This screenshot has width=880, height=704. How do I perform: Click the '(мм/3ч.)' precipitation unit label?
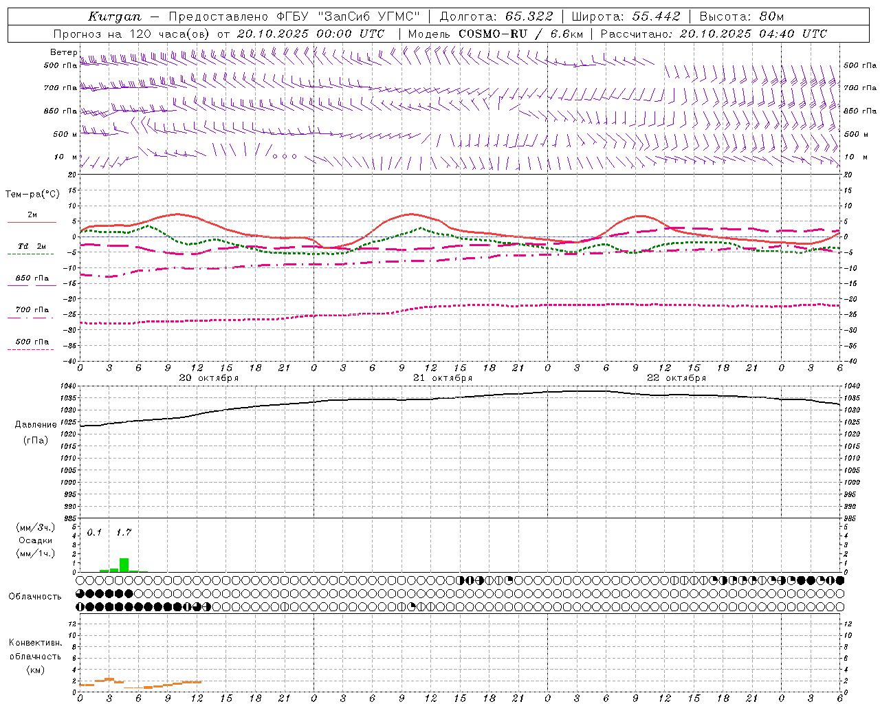pos(36,527)
